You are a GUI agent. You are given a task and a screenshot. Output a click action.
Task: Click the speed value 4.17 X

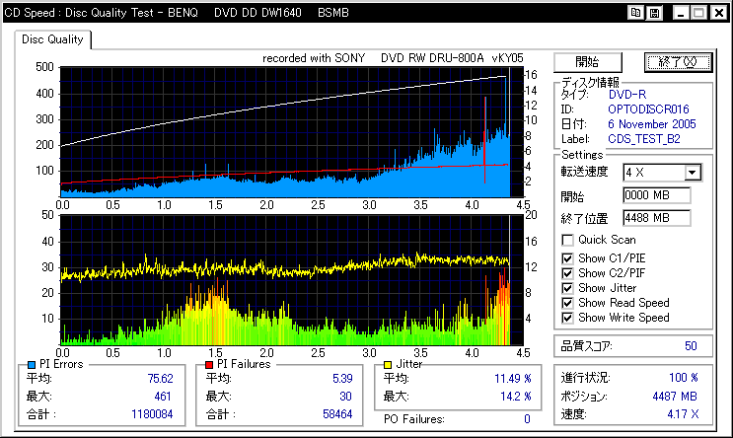683,414
